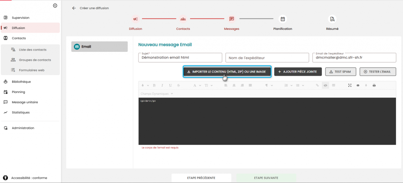Collapse the sidebar with the round arrow icon
Screen dimensions: 403x183
(x=55, y=5)
